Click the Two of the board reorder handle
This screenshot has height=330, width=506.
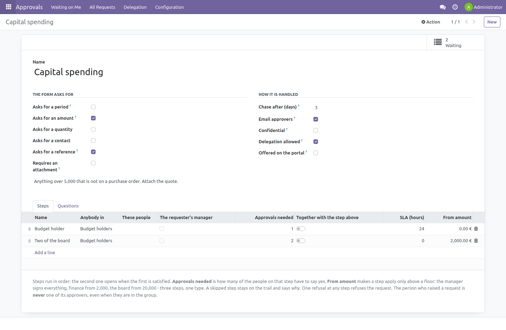(30, 241)
